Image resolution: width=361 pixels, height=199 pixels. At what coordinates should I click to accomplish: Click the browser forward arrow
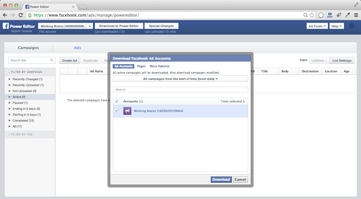(x=13, y=15)
